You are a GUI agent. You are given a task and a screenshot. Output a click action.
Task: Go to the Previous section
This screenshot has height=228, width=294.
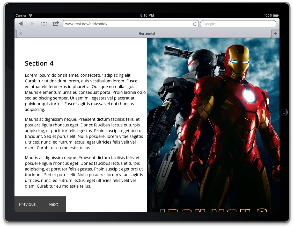coord(27,204)
